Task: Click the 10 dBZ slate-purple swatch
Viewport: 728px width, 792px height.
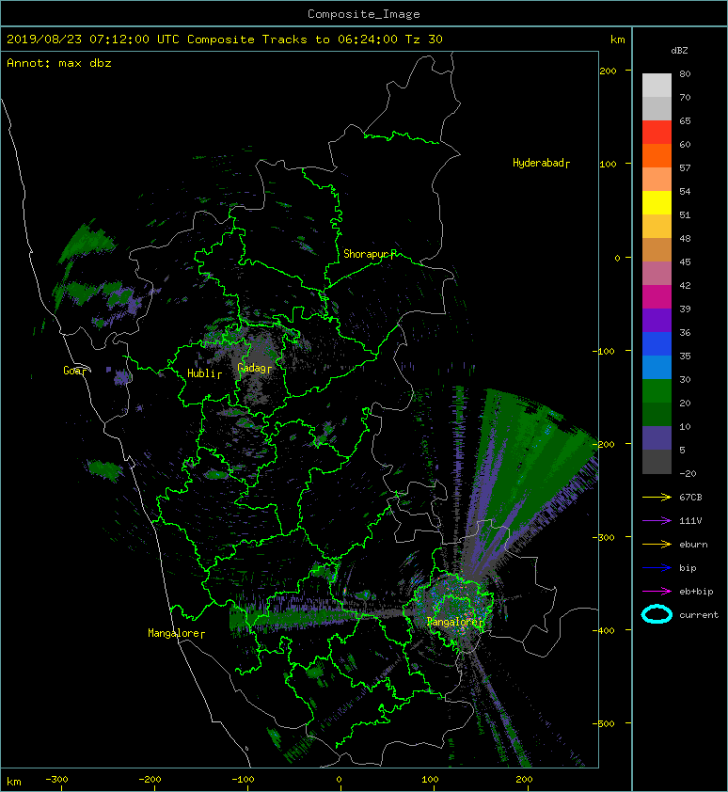Action: pos(657,438)
